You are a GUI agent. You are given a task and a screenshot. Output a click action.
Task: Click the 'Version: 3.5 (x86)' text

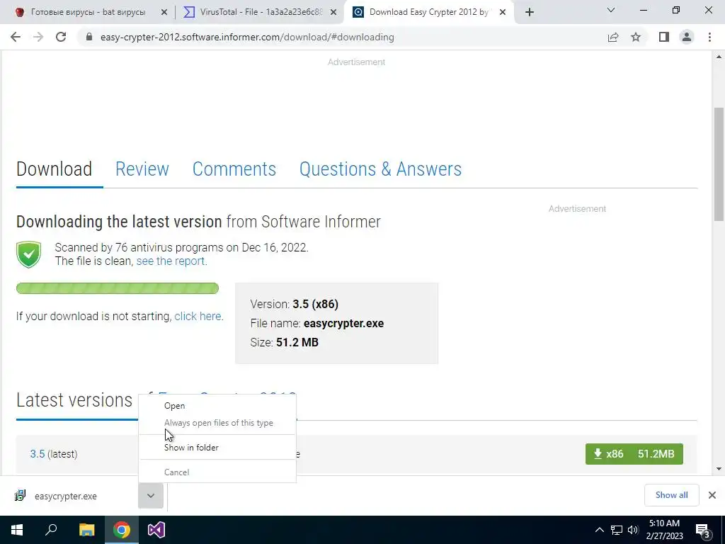pyautogui.click(x=294, y=305)
